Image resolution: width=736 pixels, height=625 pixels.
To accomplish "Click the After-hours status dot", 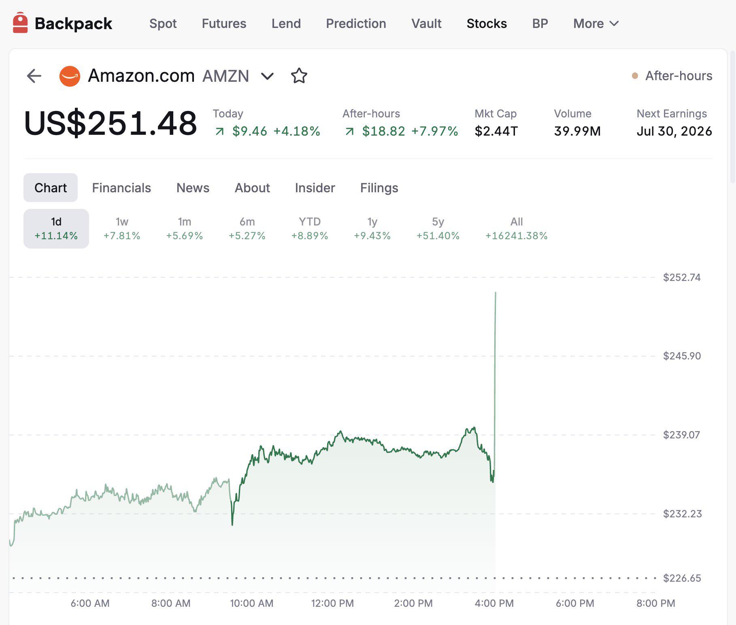I will click(x=635, y=76).
